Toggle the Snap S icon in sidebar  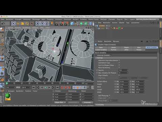(x=2, y=74)
